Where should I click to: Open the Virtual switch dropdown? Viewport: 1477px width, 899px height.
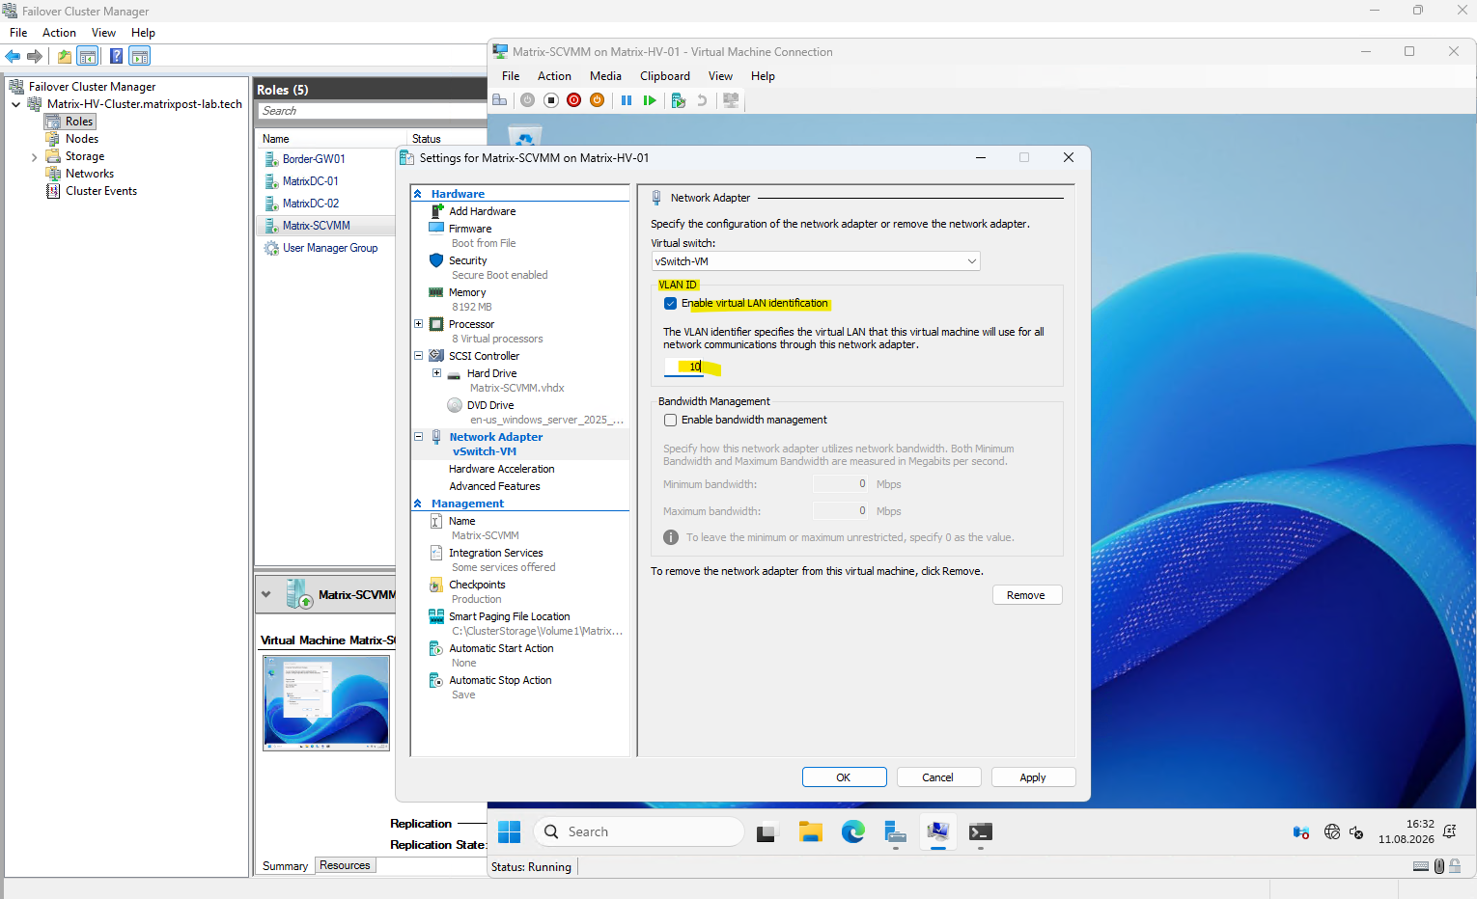pos(815,261)
